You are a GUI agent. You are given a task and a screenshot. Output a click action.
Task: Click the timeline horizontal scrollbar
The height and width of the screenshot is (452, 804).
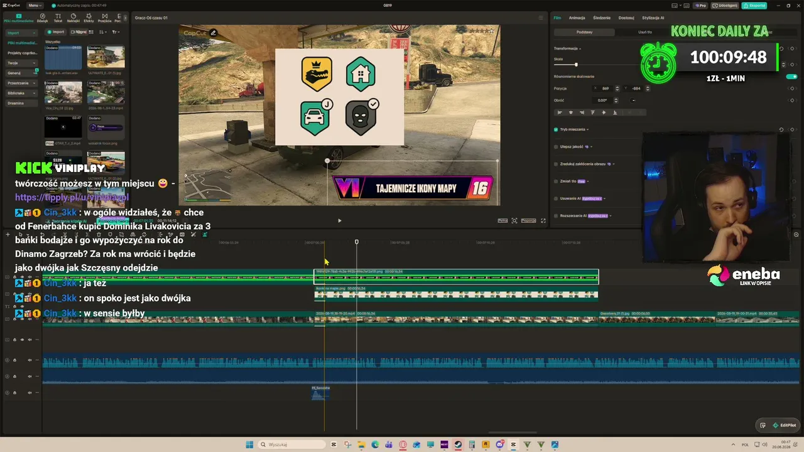[x=513, y=432]
